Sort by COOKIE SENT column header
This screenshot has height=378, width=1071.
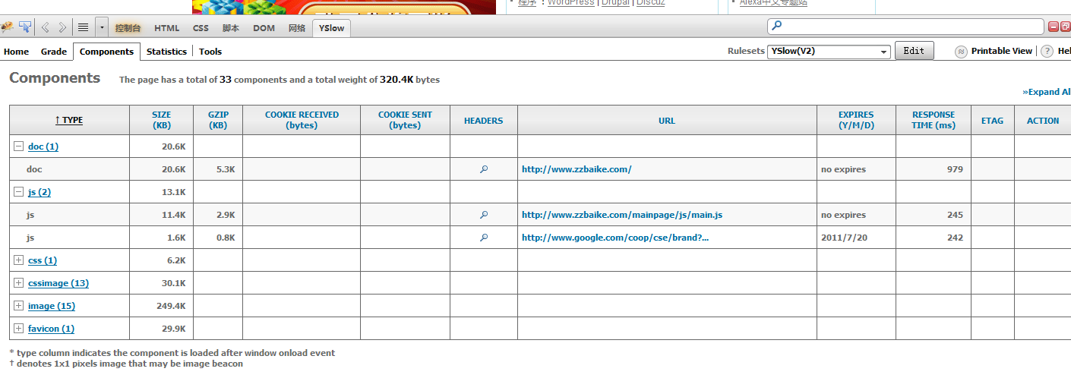[405, 120]
